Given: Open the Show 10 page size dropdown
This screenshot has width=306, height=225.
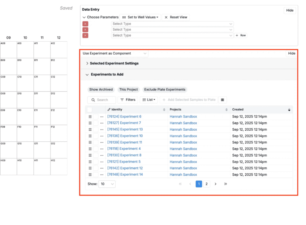Looking at the screenshot, I should point(107,184).
